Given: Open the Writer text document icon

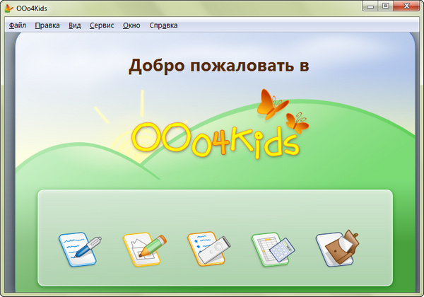Looking at the screenshot, I should 80,249.
